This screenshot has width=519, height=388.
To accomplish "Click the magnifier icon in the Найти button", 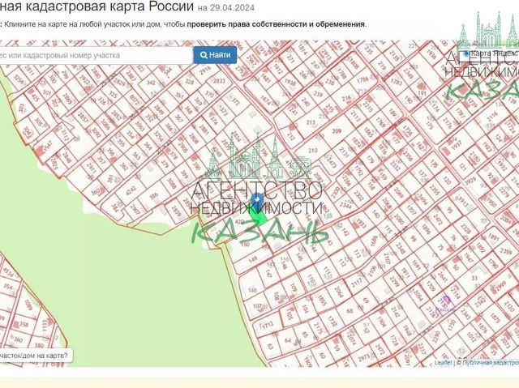I will (x=204, y=55).
